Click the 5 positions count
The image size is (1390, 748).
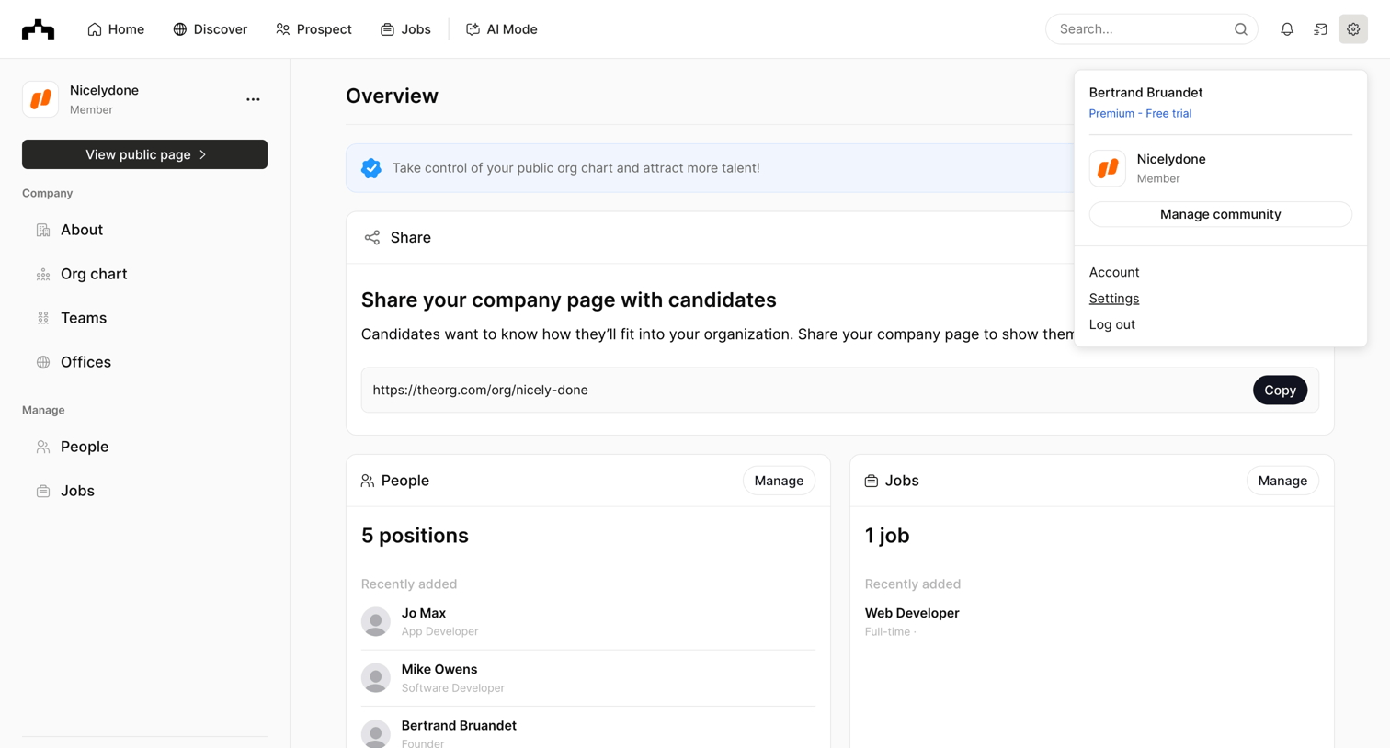415,536
